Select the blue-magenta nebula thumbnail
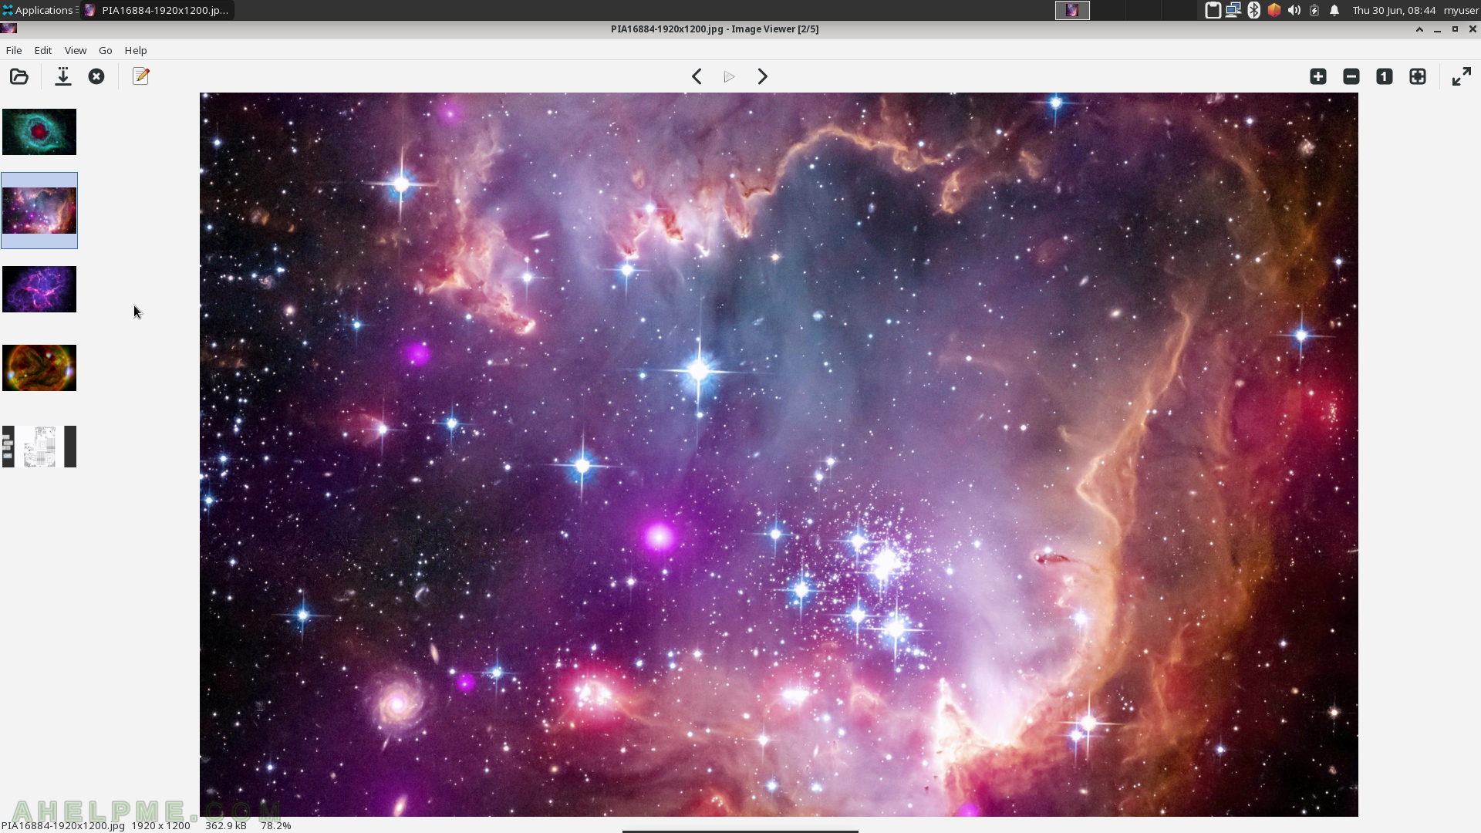Viewport: 1481px width, 833px height. pyautogui.click(x=39, y=289)
